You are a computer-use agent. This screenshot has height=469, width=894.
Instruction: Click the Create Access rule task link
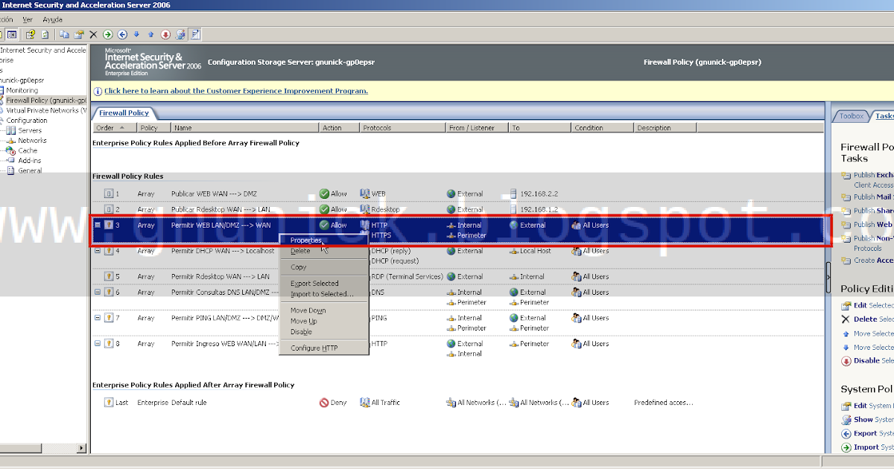873,261
